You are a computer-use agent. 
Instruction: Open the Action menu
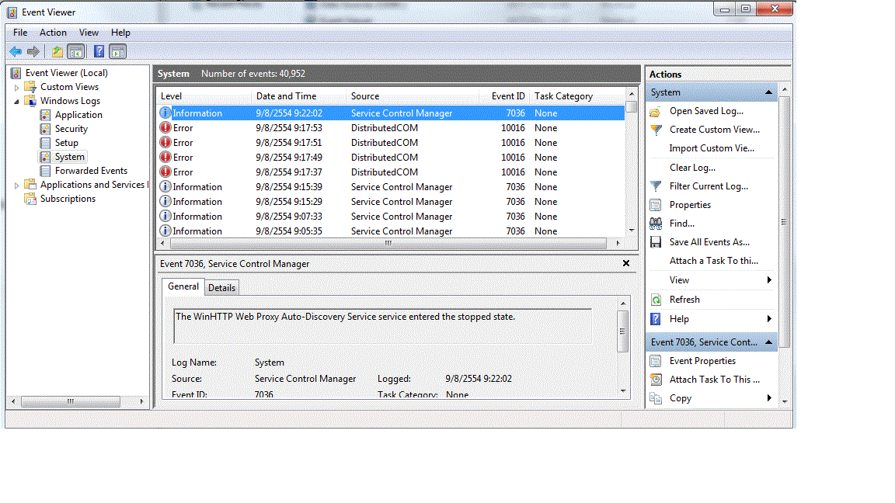(53, 33)
